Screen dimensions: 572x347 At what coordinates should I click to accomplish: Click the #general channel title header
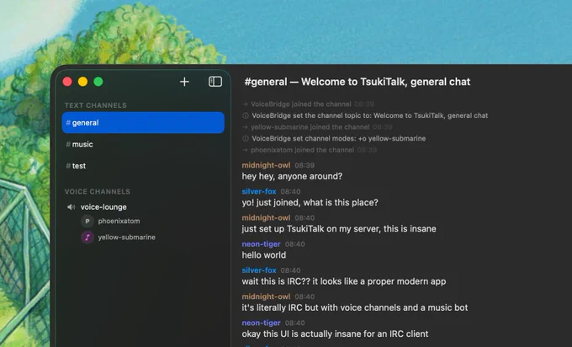(x=357, y=82)
